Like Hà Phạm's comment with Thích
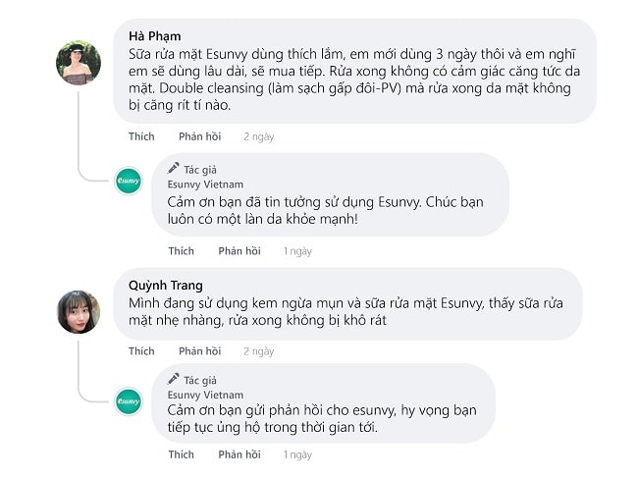This screenshot has height=478, width=638. [x=141, y=136]
